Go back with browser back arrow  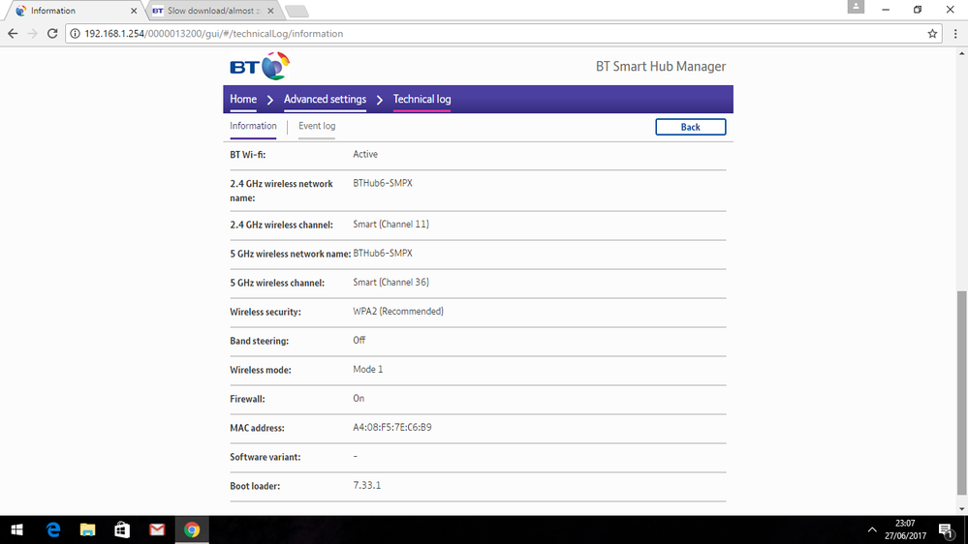(13, 34)
